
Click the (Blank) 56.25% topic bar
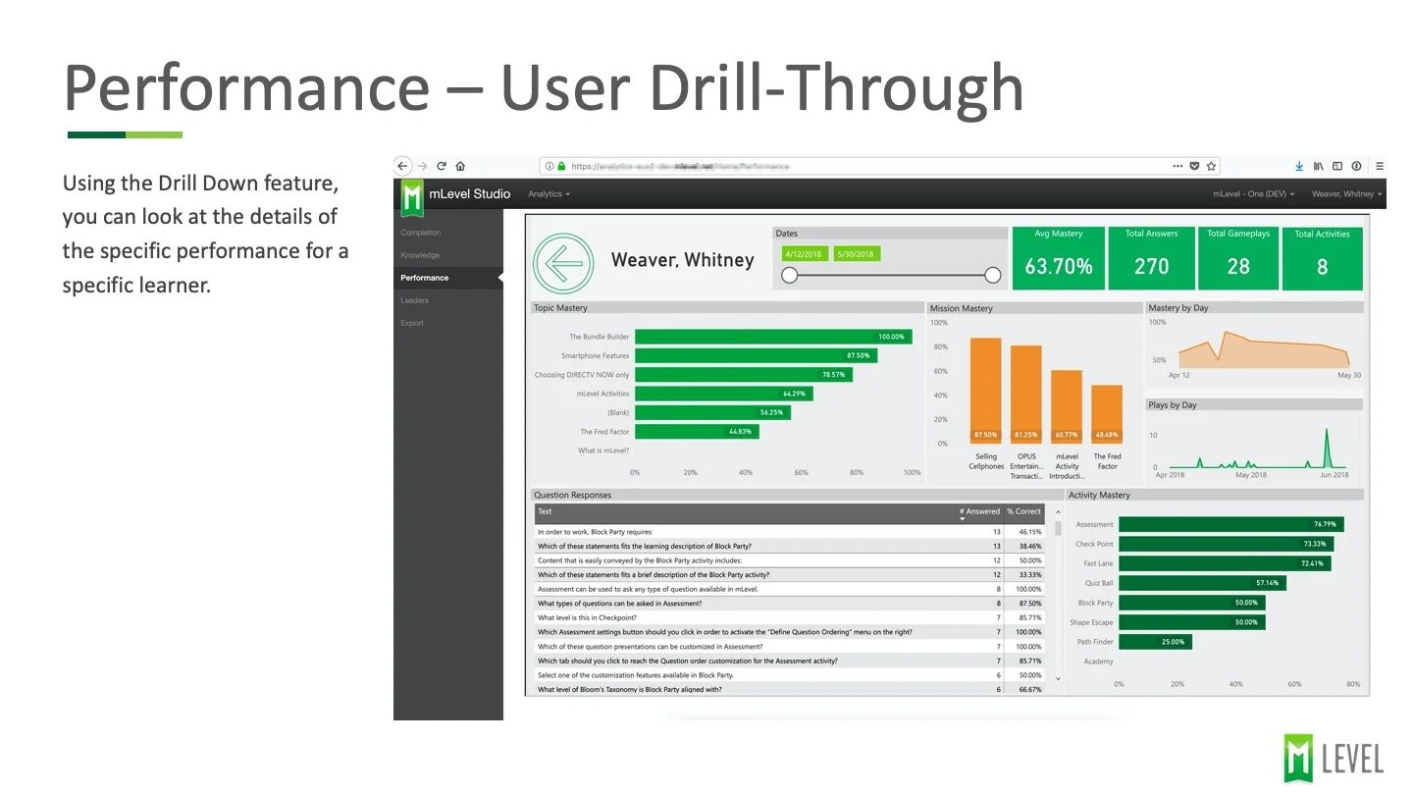click(x=712, y=412)
